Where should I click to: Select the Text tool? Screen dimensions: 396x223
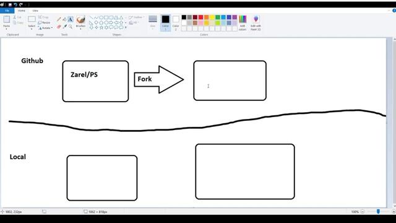click(x=71, y=19)
